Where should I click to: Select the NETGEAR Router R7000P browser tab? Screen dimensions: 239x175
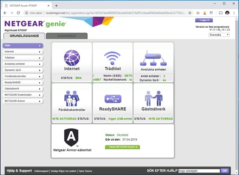(x=27, y=6)
